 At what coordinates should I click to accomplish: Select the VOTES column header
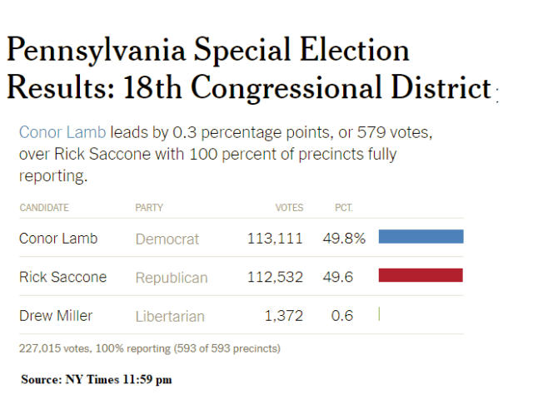[x=289, y=208]
